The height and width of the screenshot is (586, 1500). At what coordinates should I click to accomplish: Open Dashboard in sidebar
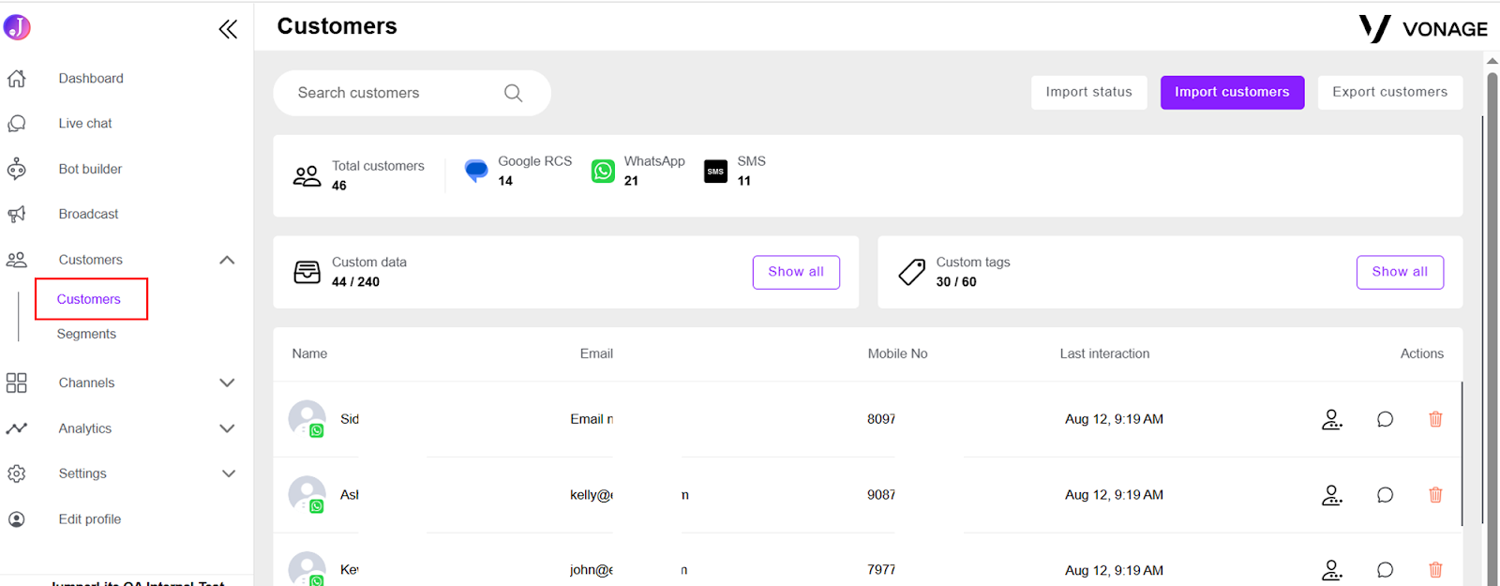91,79
